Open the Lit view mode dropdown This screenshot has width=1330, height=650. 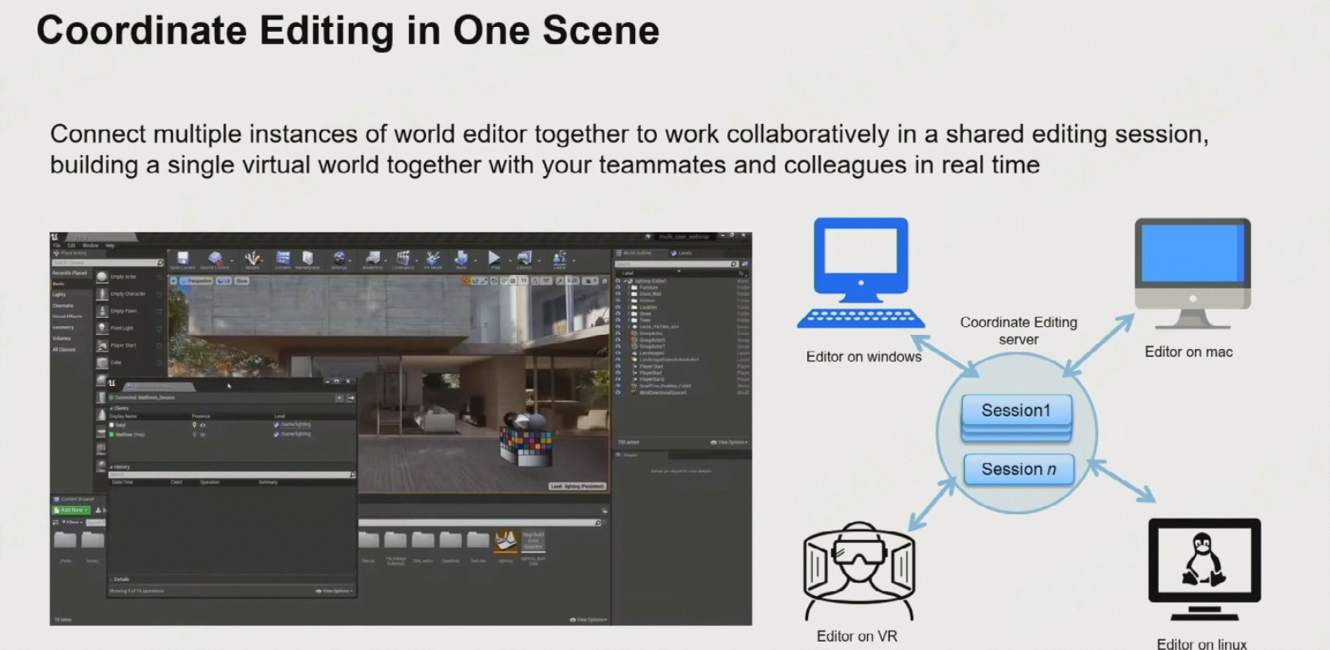pos(223,281)
